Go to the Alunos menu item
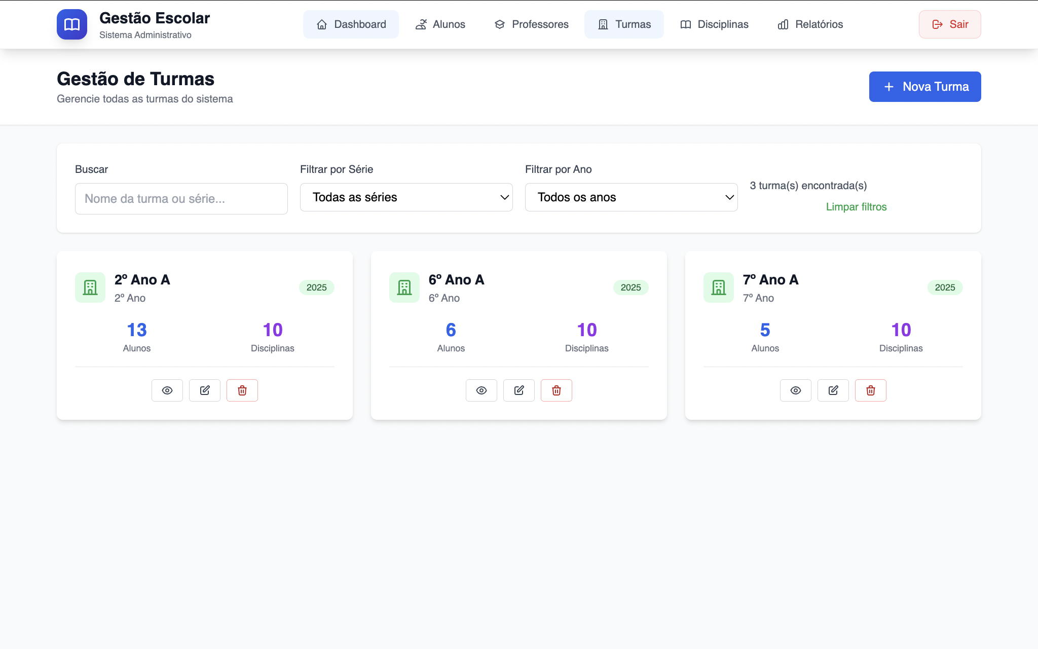This screenshot has width=1038, height=649. tap(440, 24)
